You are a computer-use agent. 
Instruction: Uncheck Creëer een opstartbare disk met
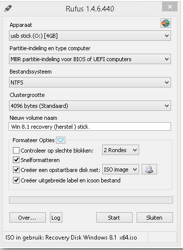16,170
